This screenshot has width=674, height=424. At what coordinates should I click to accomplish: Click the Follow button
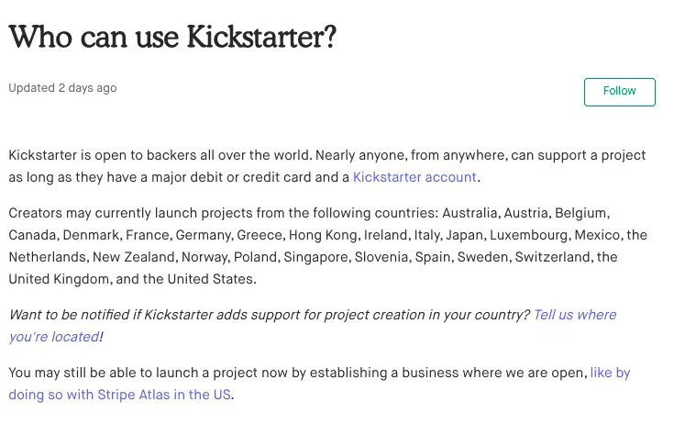click(619, 92)
